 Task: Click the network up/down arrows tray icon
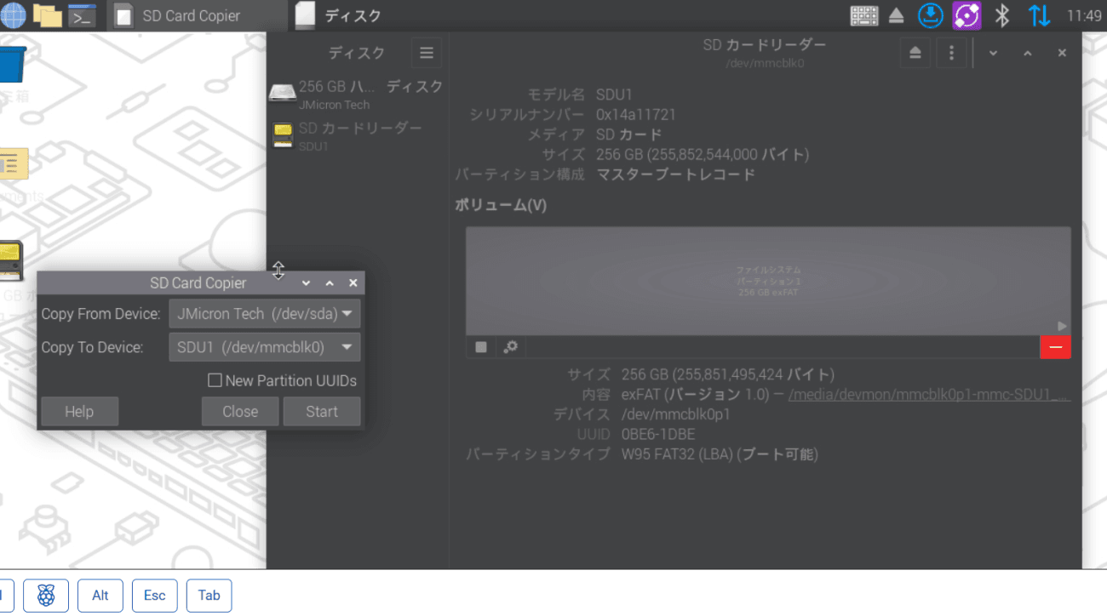pyautogui.click(x=1039, y=15)
